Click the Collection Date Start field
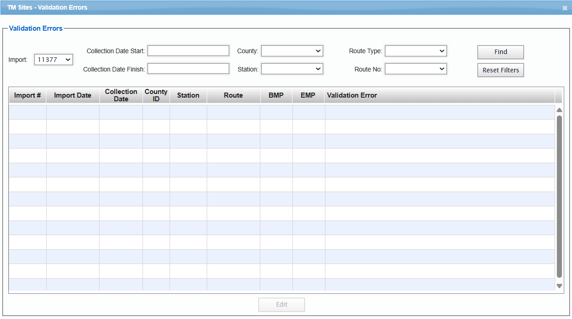 188,50
